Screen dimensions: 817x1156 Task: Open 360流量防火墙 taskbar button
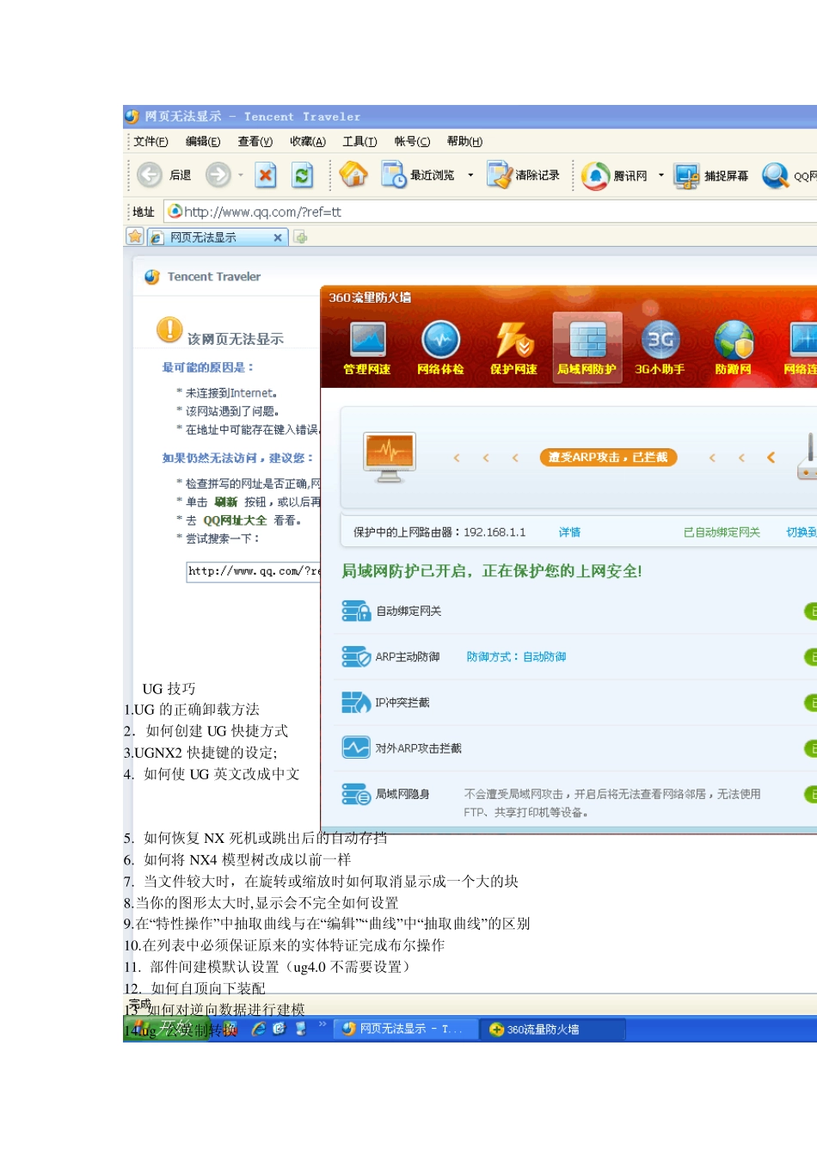point(552,1029)
